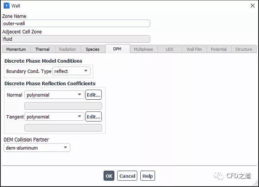Expand the DEM Collision Partner dropdown
Viewport: 259px width, 187px height.
click(37, 148)
